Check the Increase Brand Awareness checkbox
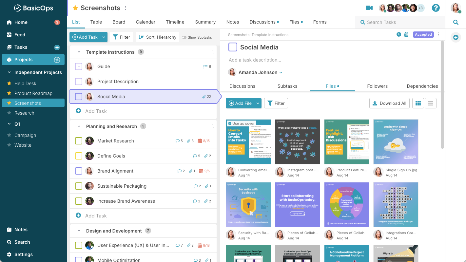Image resolution: width=466 pixels, height=262 pixels. (x=79, y=201)
